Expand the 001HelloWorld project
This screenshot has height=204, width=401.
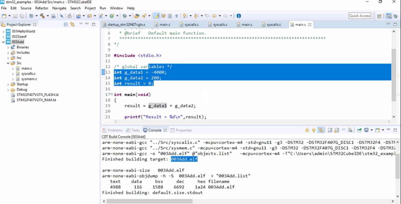pos(3,31)
